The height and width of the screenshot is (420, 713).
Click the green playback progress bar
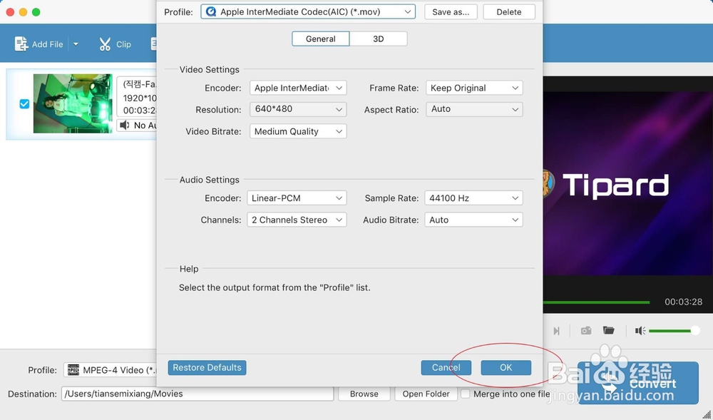[597, 302]
